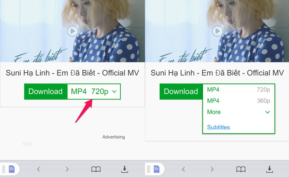Click the green Download button in left screenshot
This screenshot has width=289, height=178.
tap(46, 92)
